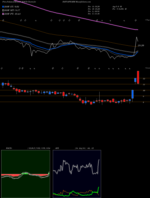Click the 8 price axis label
Screen dimensions: 150x198
144,102
